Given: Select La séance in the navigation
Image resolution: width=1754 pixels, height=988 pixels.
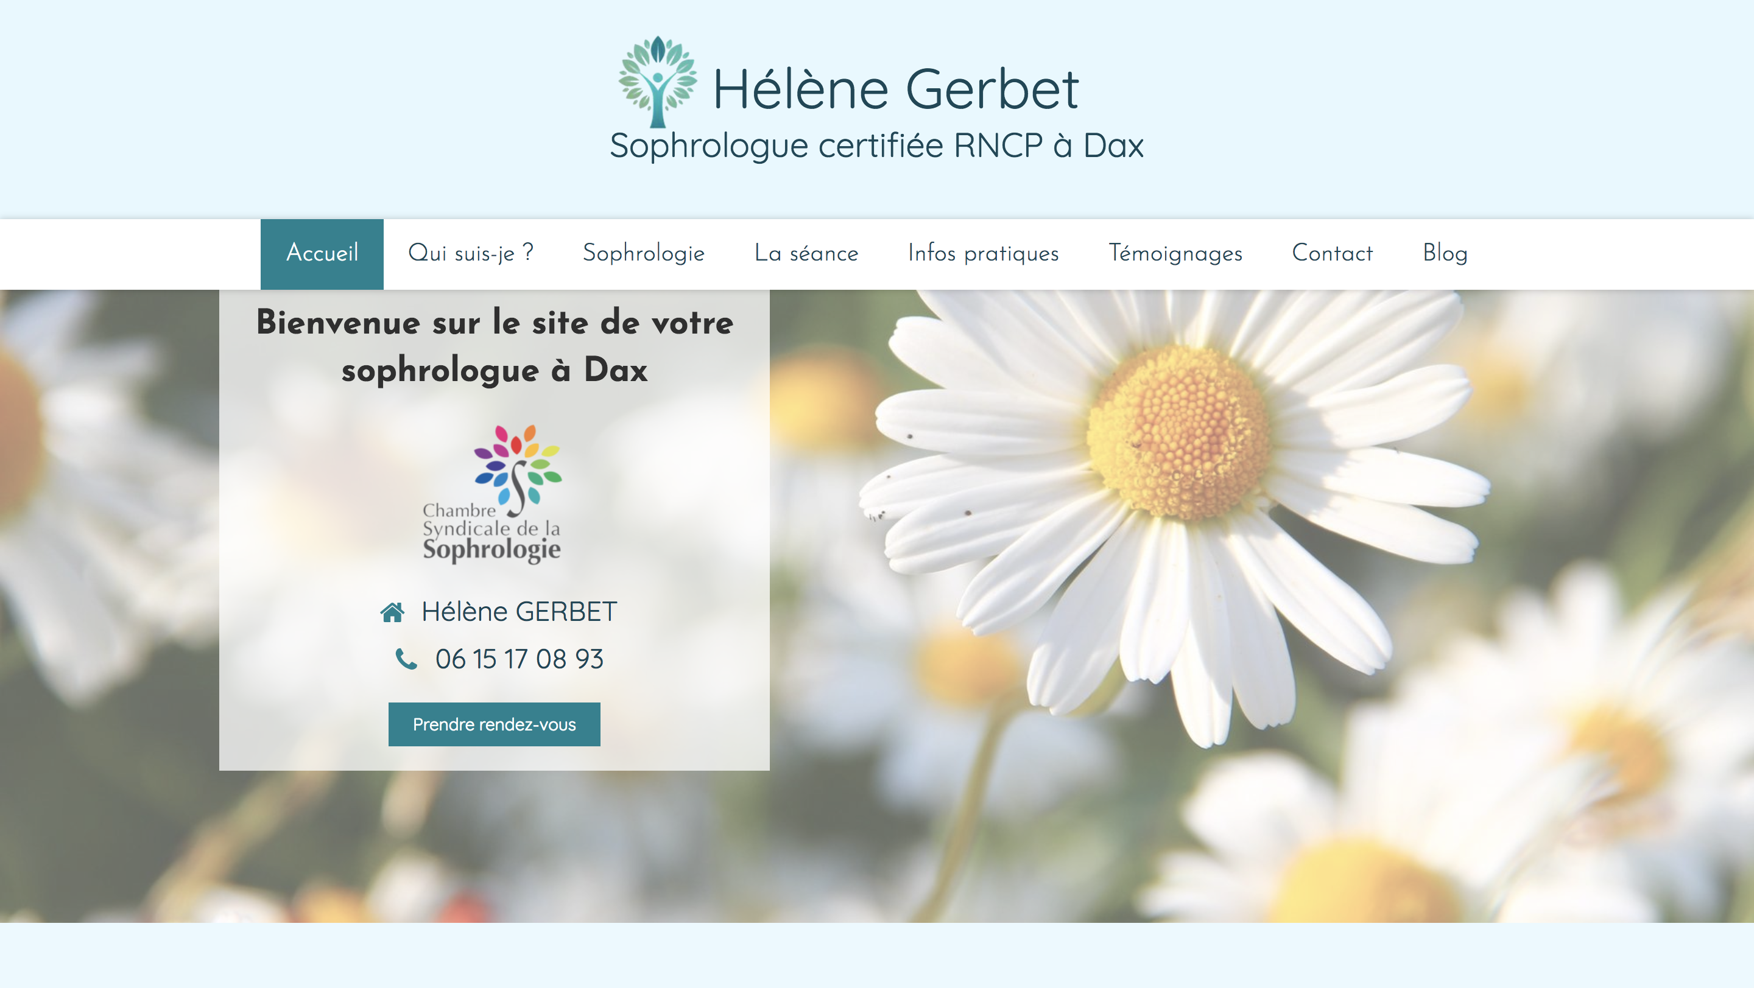Looking at the screenshot, I should pyautogui.click(x=806, y=254).
